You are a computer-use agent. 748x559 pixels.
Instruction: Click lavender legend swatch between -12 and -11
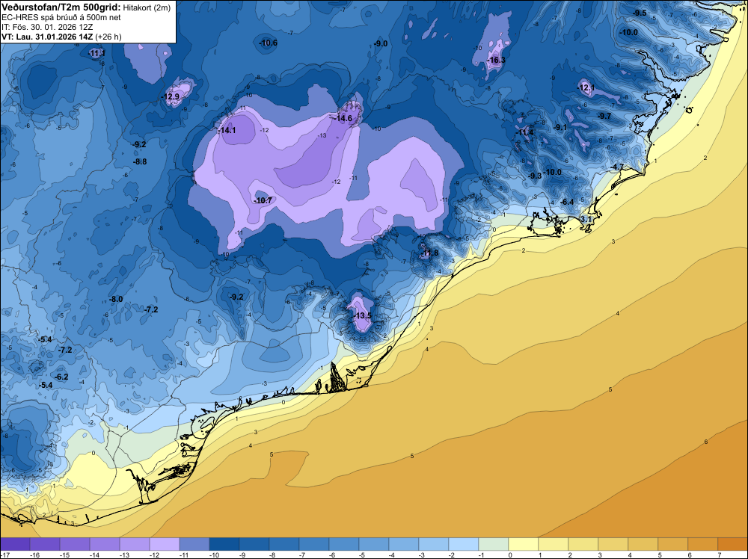click(164, 544)
